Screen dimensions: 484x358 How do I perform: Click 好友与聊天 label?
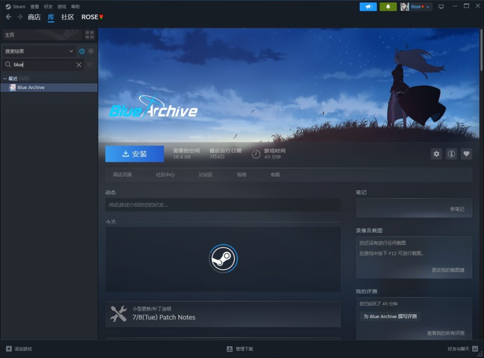click(x=458, y=349)
